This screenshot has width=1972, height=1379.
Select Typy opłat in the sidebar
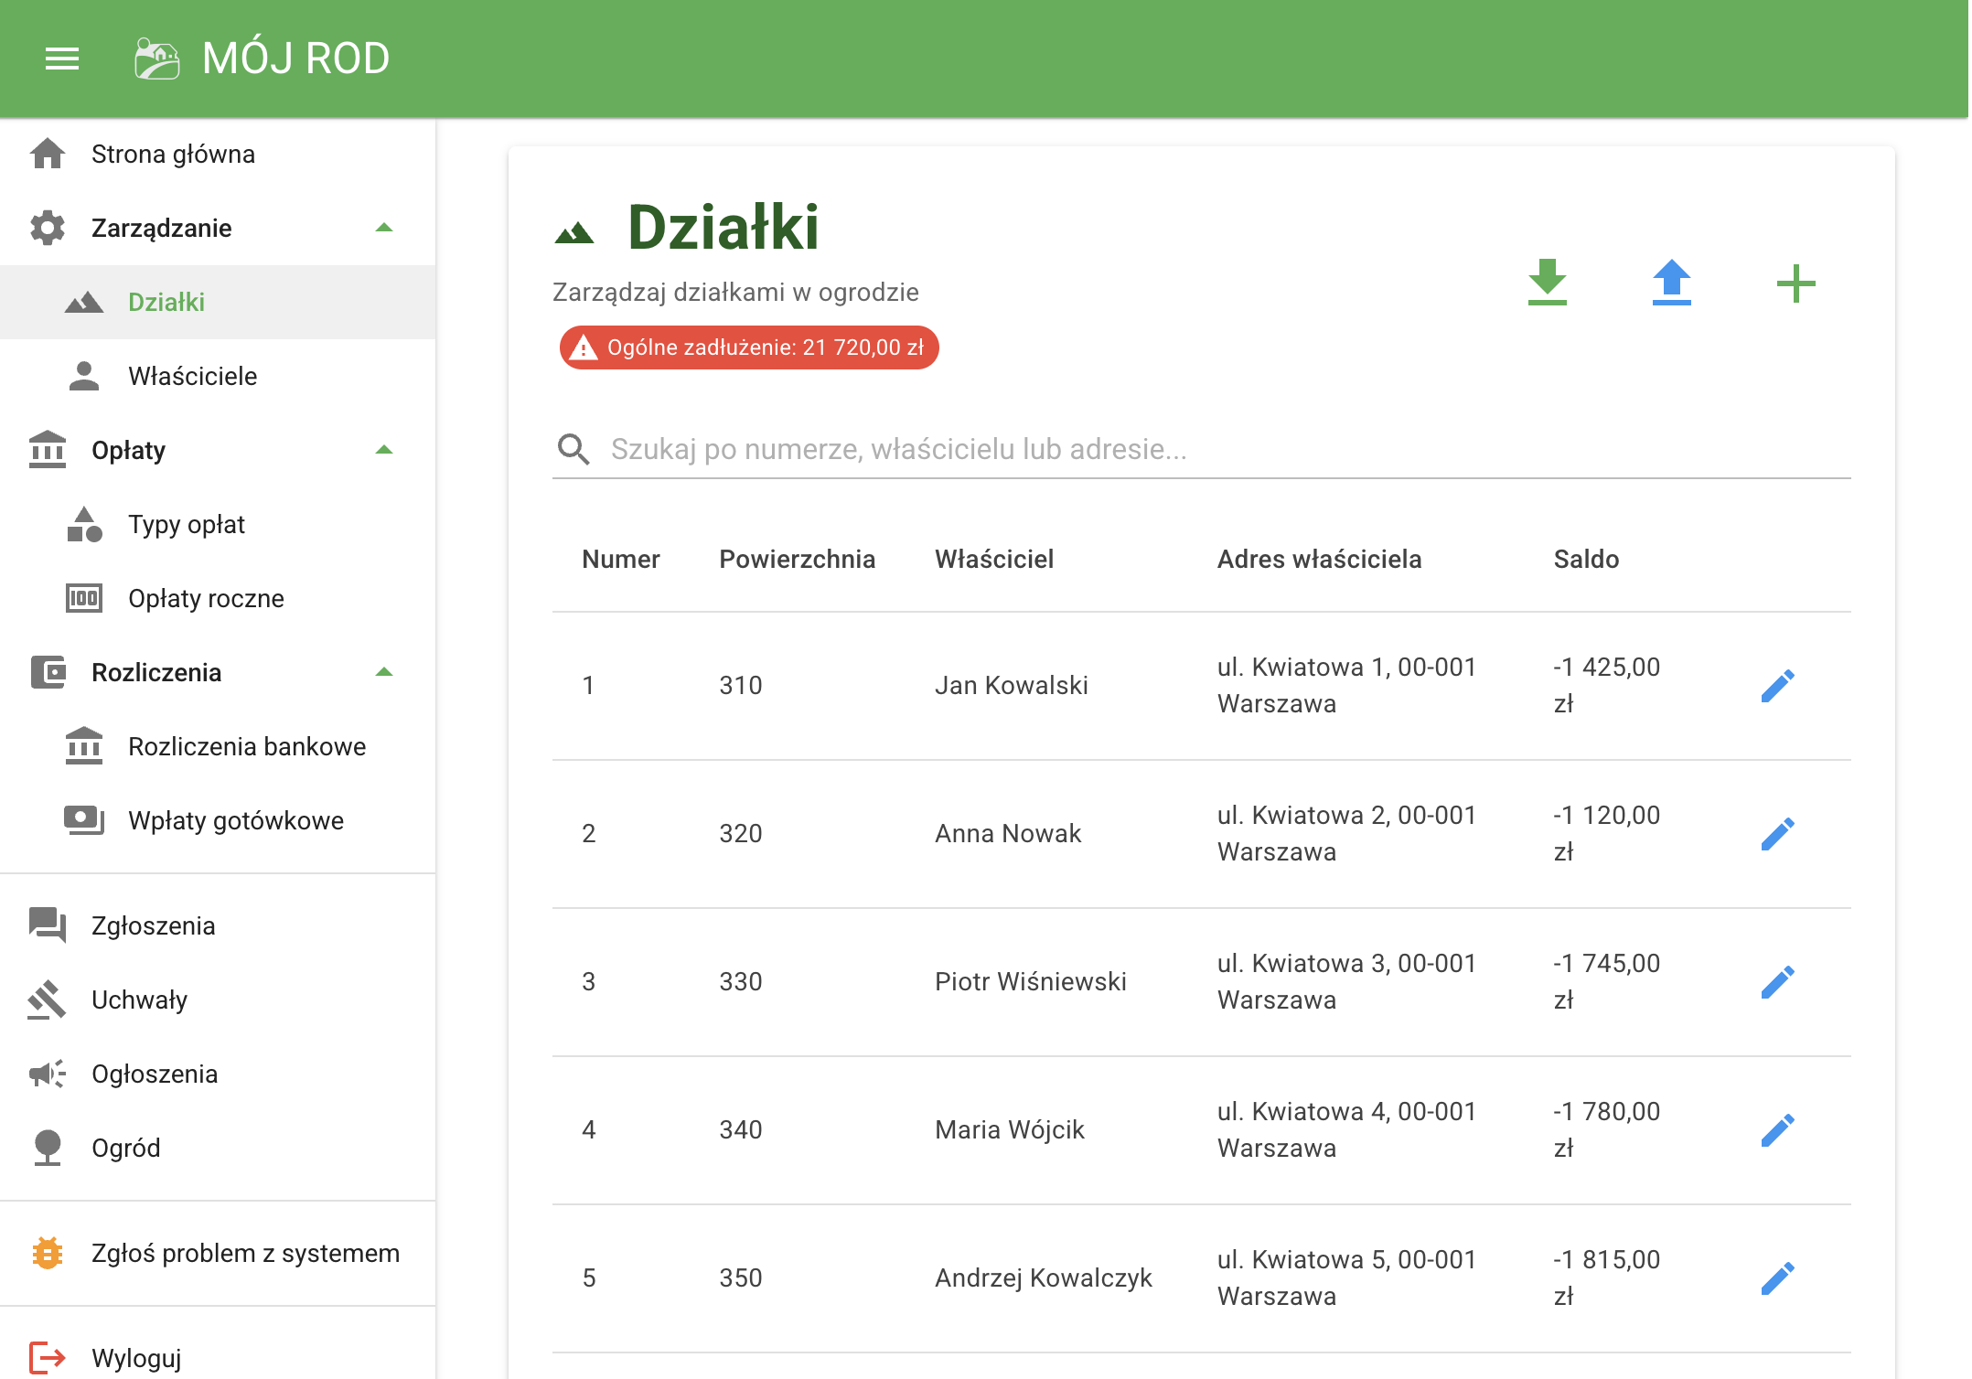[x=187, y=524]
